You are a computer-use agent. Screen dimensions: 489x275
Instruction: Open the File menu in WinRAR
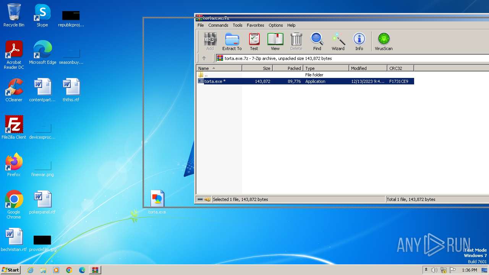(201, 25)
